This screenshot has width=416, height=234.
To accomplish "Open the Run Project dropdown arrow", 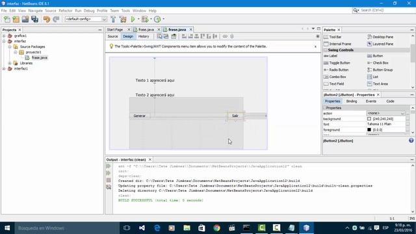I will click(138, 19).
